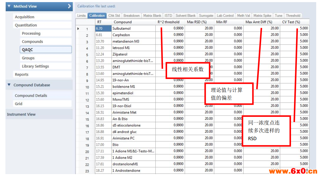Go to Reports section

[x=22, y=74]
